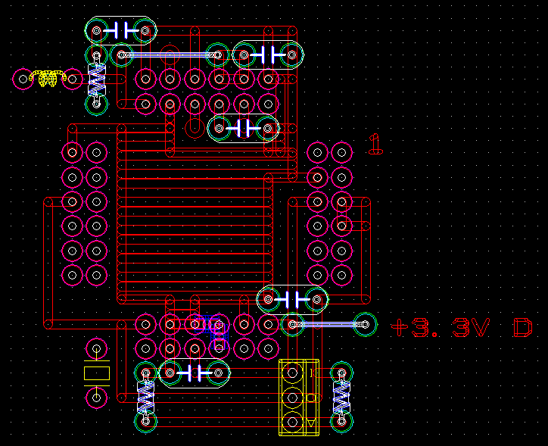The width and height of the screenshot is (548, 446).
Task: Select the small blue hatched component
Action: coord(213,332)
